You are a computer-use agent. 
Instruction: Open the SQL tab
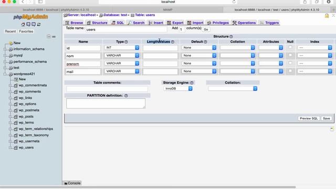(x=118, y=23)
